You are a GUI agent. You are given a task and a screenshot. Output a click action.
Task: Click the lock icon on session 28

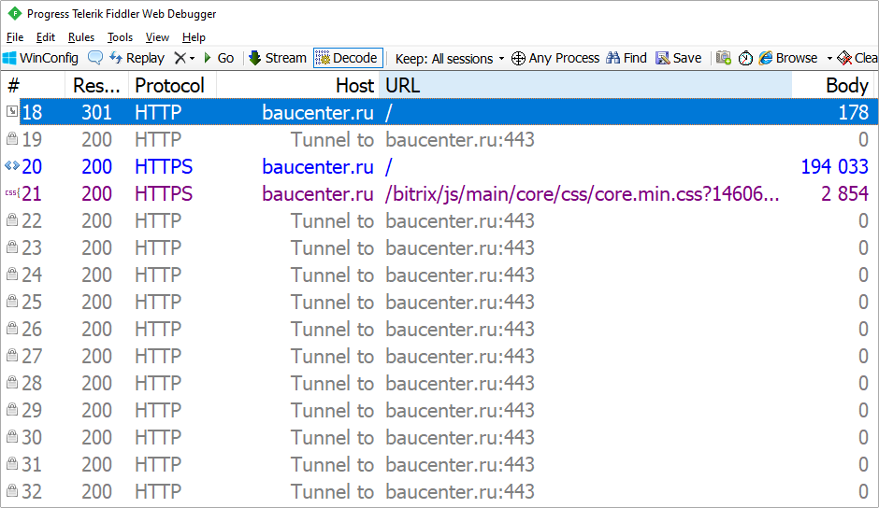(x=12, y=381)
